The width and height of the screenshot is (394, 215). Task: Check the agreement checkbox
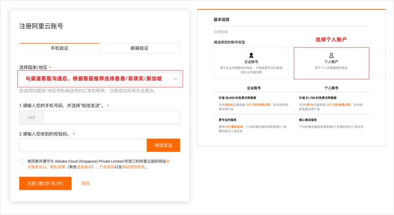coord(22,161)
